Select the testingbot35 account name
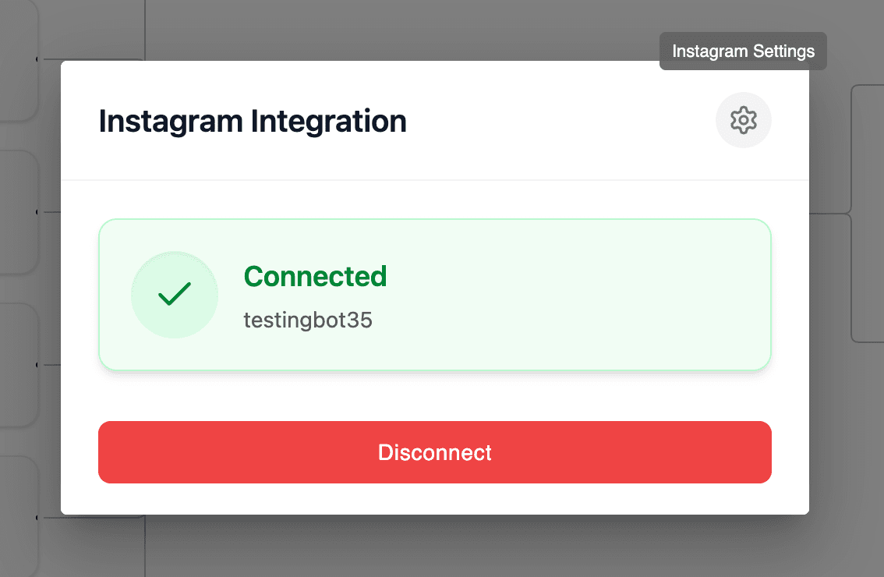This screenshot has width=884, height=577. point(308,320)
